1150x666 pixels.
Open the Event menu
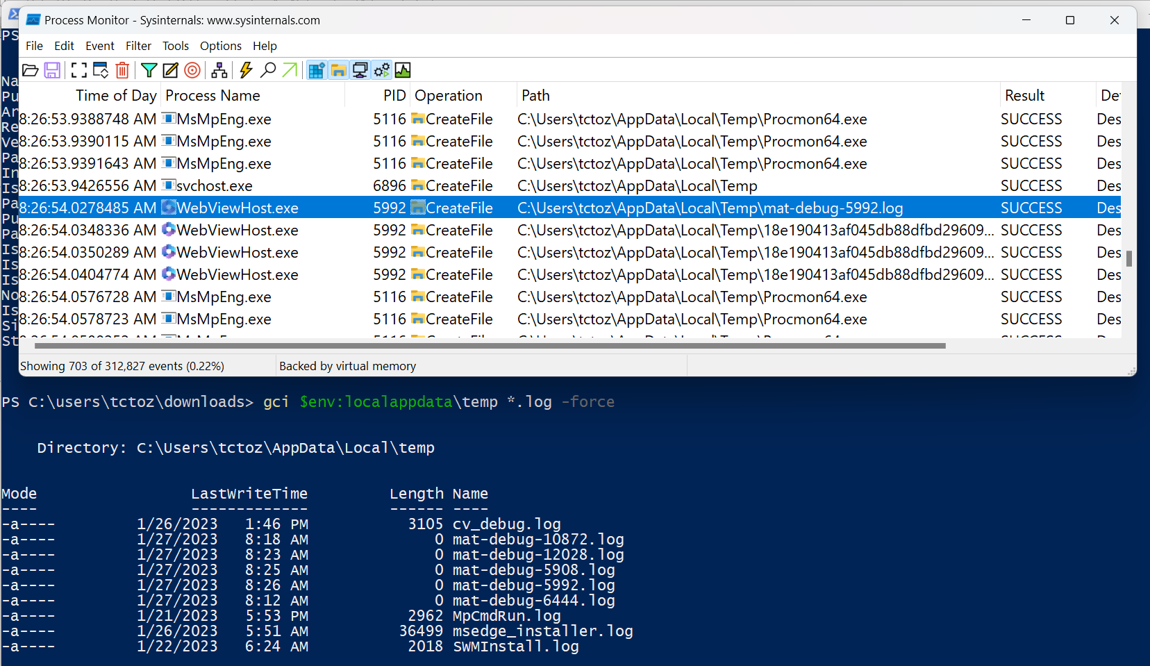100,46
